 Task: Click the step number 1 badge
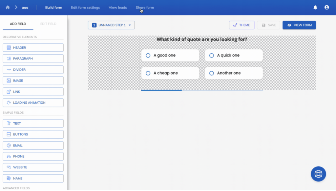94,25
